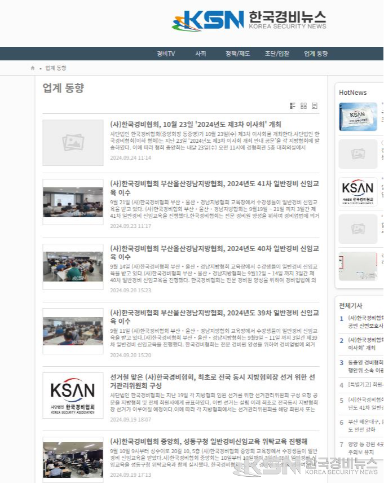Open 전체기사 item 7 양양 등 강원
The image size is (384, 483).
[365, 448]
